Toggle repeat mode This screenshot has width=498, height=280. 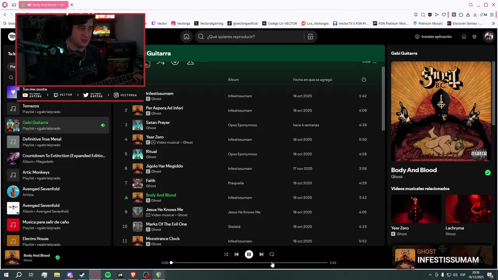pyautogui.click(x=272, y=254)
